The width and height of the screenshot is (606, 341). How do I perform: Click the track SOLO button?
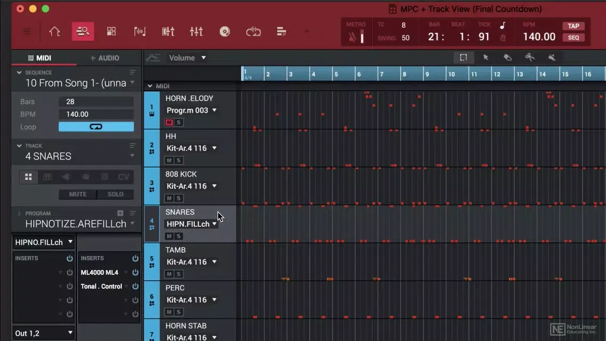[116, 194]
